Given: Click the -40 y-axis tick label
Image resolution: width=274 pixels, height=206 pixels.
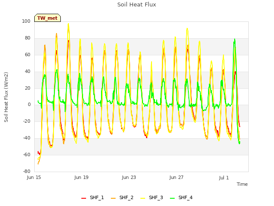Looking at the screenshot, I should pos(27,138).
